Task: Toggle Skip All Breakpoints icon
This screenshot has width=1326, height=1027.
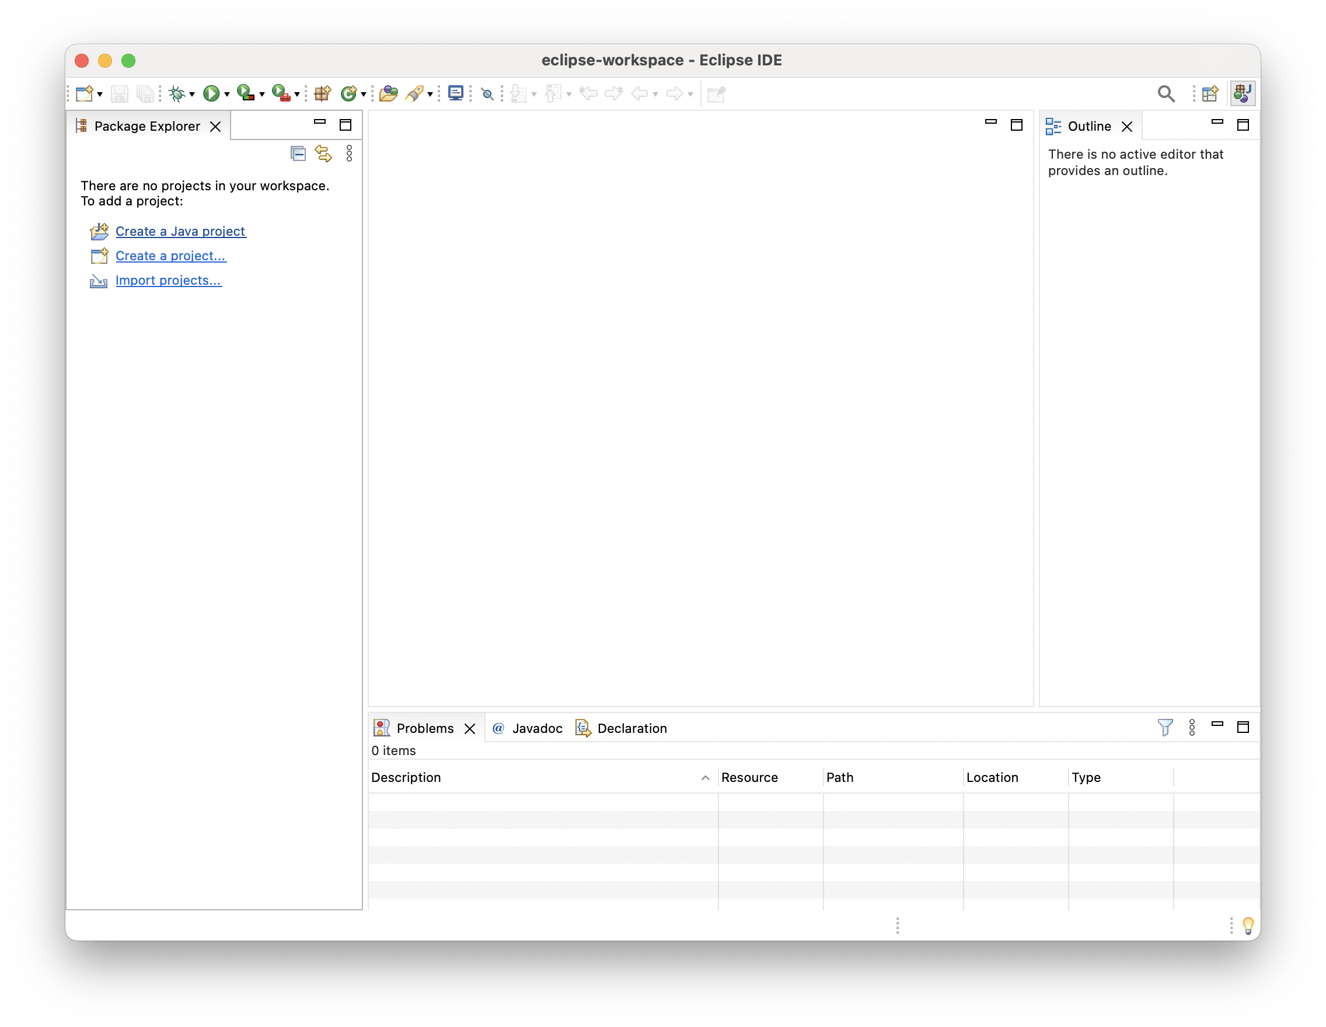Action: coord(487,93)
